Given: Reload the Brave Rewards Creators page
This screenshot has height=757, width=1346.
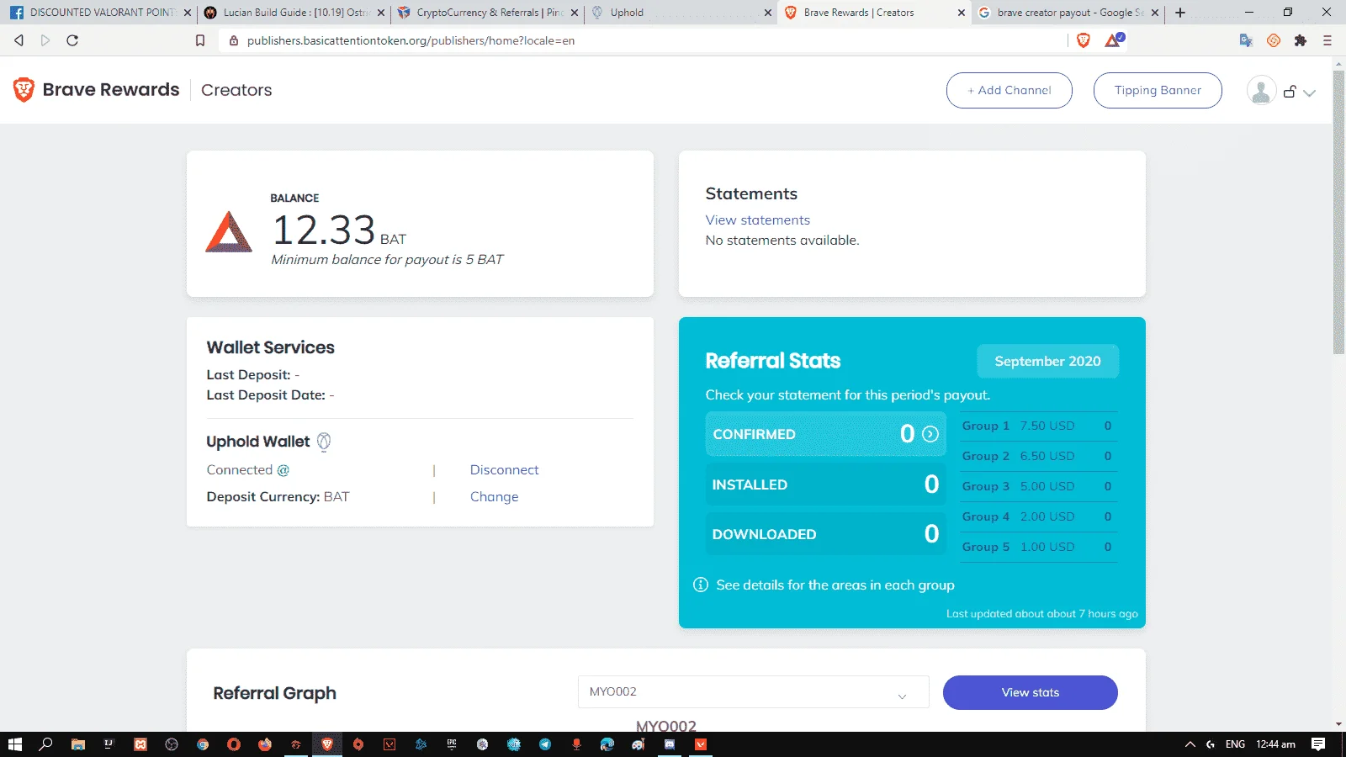Looking at the screenshot, I should pos(72,40).
